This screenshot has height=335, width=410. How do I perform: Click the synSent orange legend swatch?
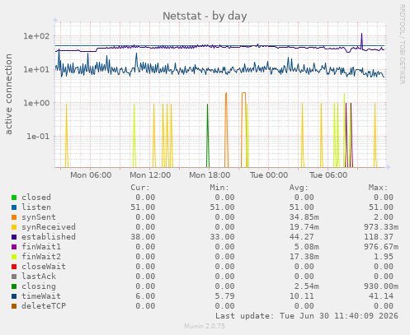pyautogui.click(x=14, y=217)
